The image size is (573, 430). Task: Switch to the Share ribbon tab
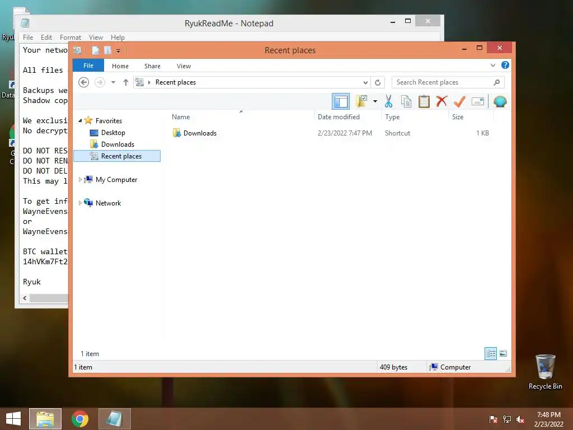coord(152,66)
